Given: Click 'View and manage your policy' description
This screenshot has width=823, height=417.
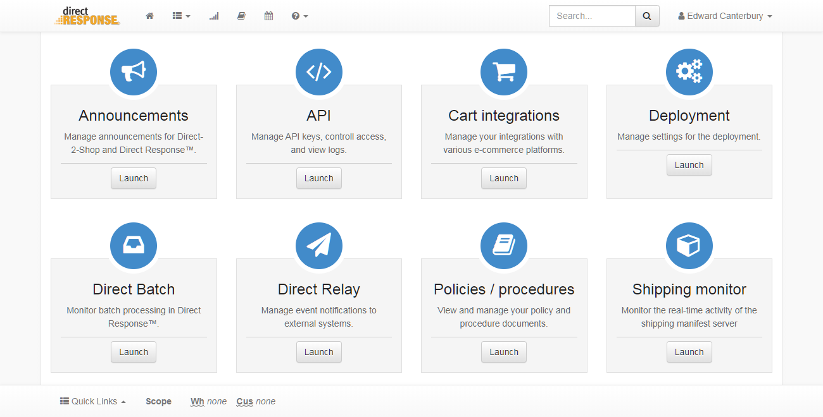Looking at the screenshot, I should pos(504,317).
